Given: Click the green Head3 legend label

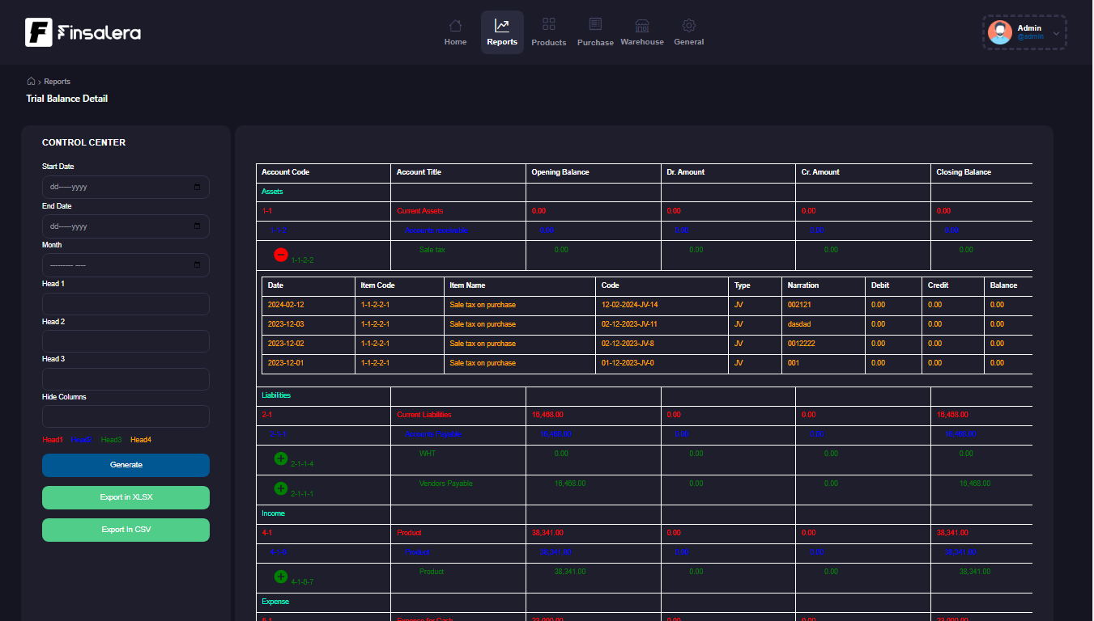Looking at the screenshot, I should 111,440.
